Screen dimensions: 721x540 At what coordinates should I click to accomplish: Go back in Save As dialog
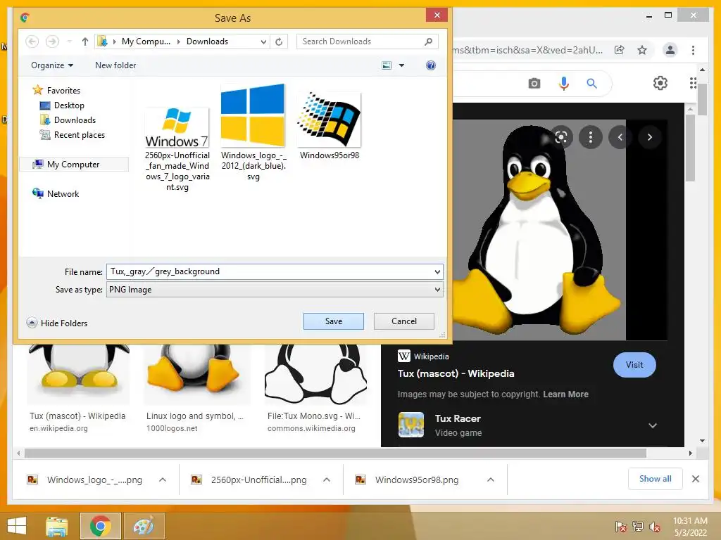[x=32, y=41]
